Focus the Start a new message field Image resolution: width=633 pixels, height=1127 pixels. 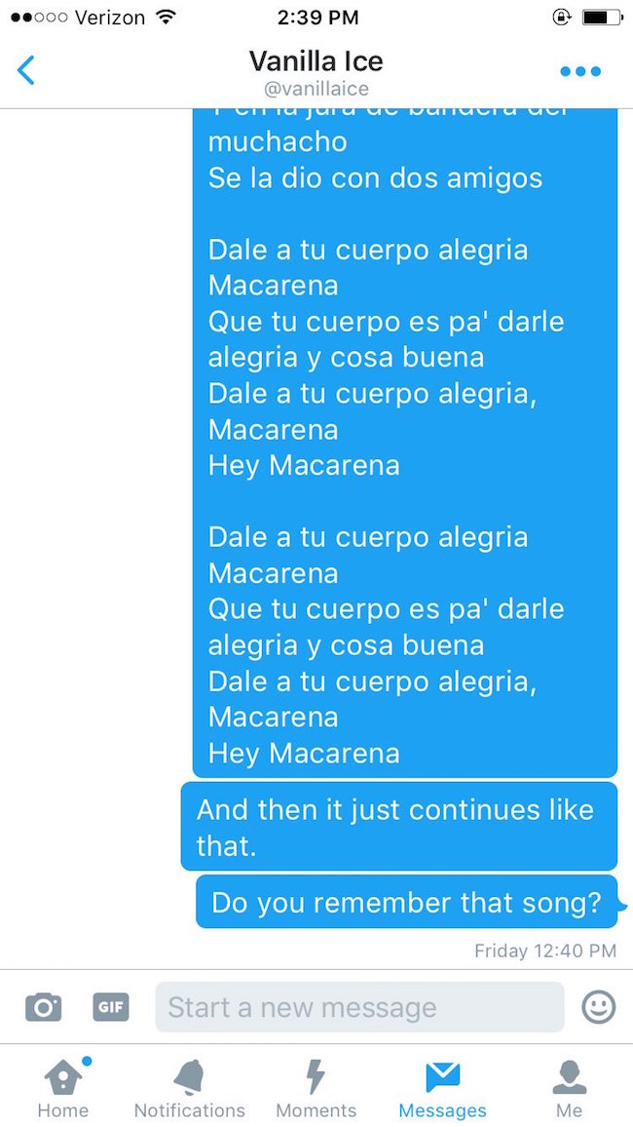click(x=359, y=1007)
